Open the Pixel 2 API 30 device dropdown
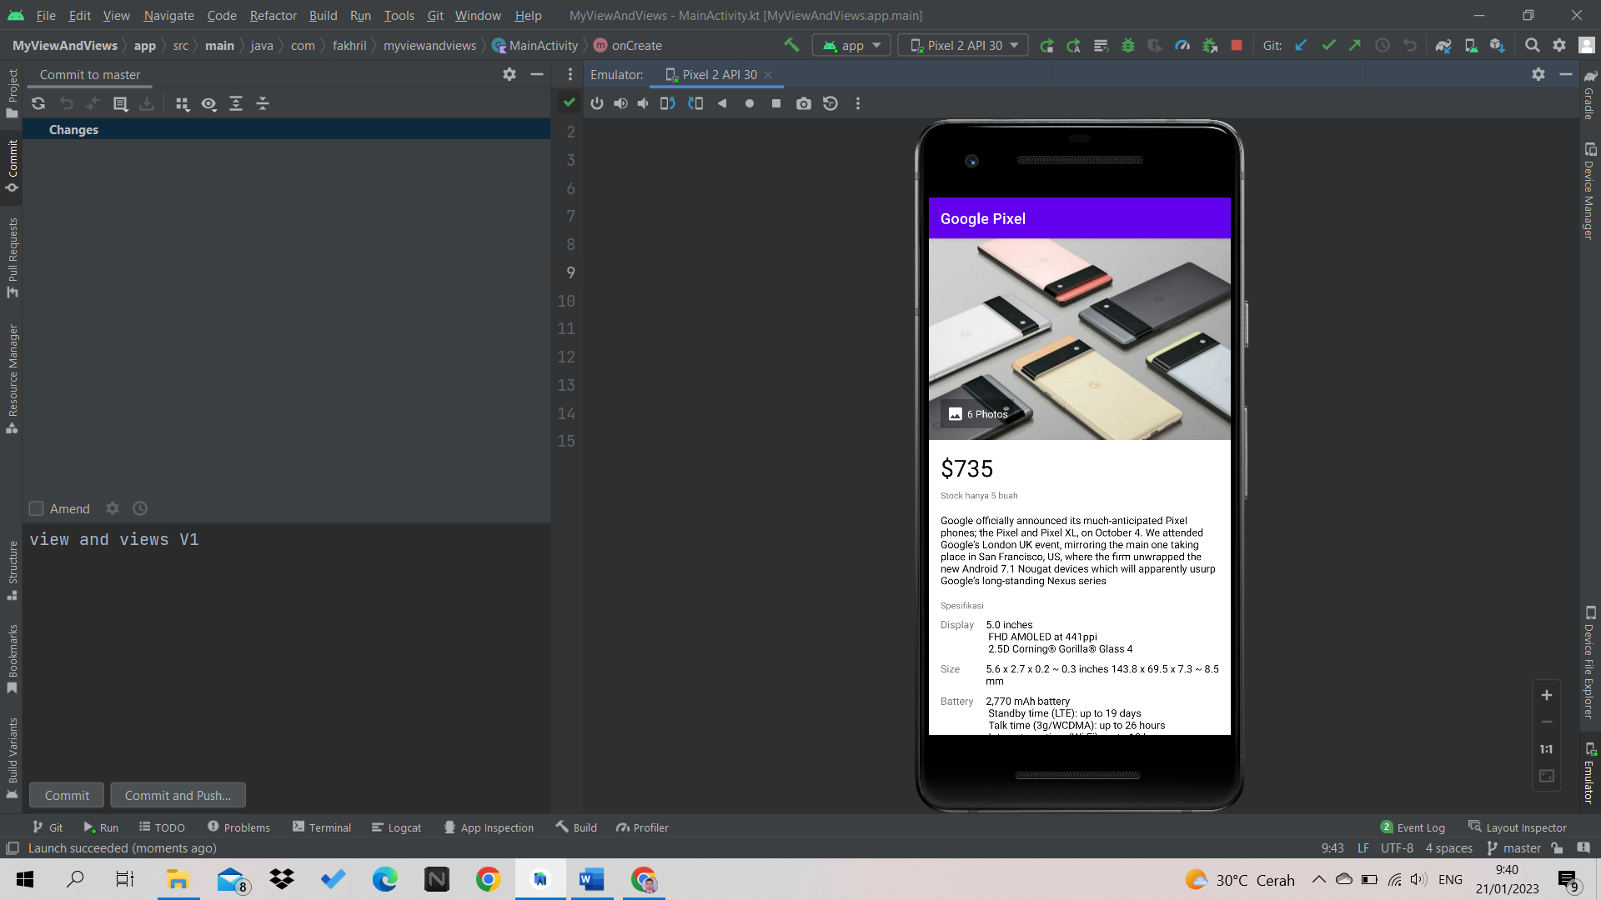The width and height of the screenshot is (1601, 900). point(964,45)
